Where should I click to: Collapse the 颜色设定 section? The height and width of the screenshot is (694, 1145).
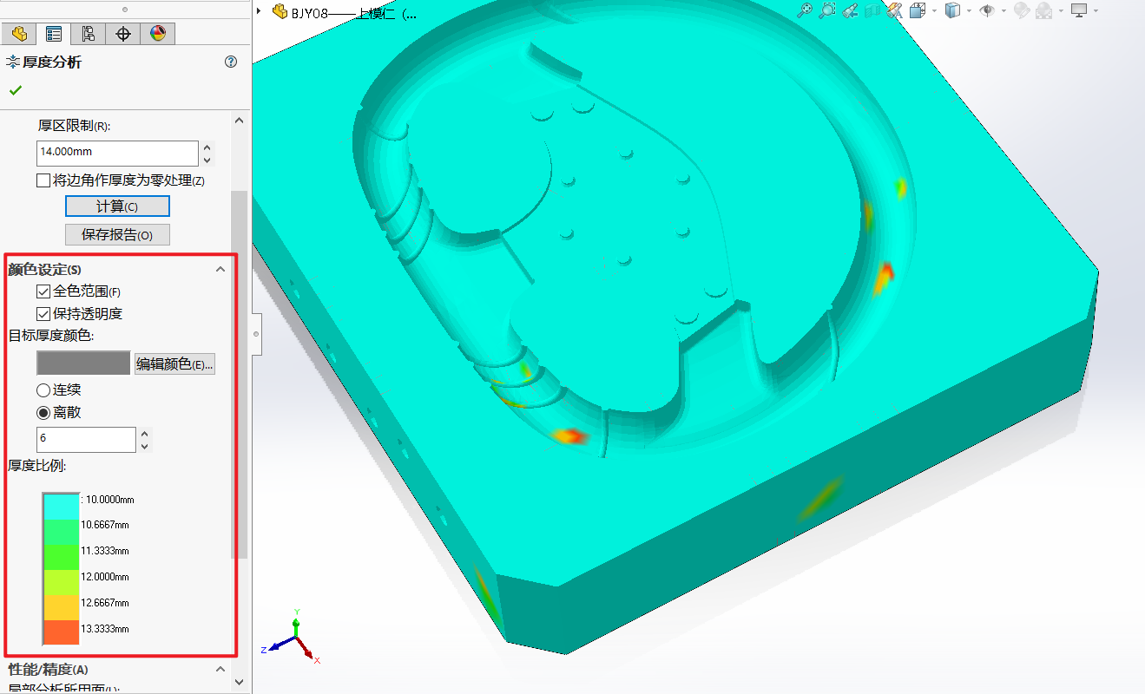[x=220, y=270]
